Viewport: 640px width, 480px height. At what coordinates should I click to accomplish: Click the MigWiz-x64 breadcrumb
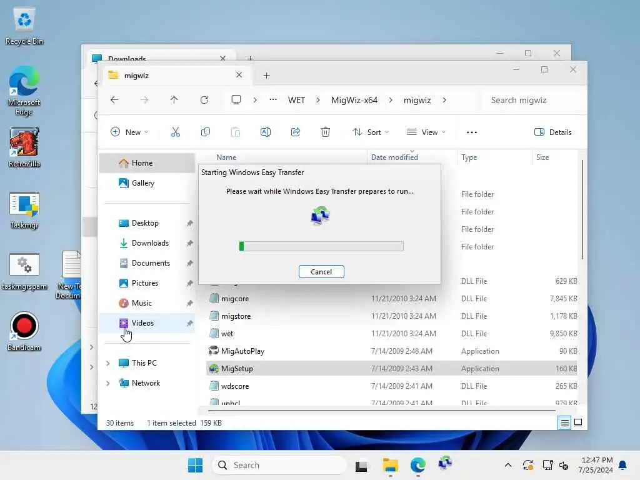tap(354, 100)
